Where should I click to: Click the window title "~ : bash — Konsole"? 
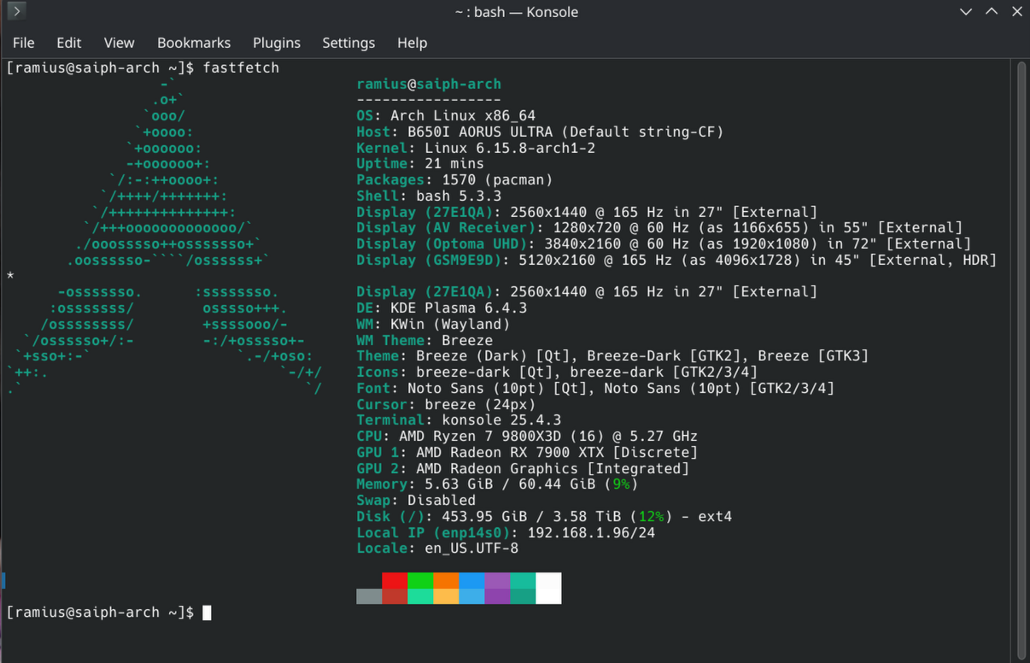click(x=516, y=12)
